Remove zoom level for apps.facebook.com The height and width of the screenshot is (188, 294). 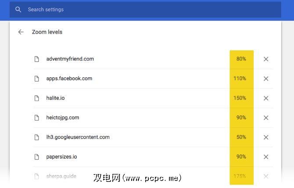(x=266, y=78)
